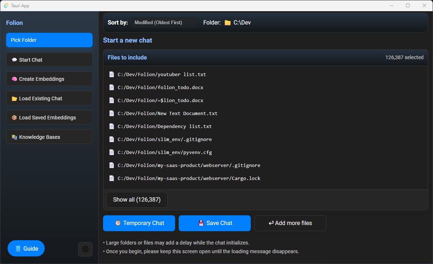Open Knowledge Bases from the sidebar

49,137
